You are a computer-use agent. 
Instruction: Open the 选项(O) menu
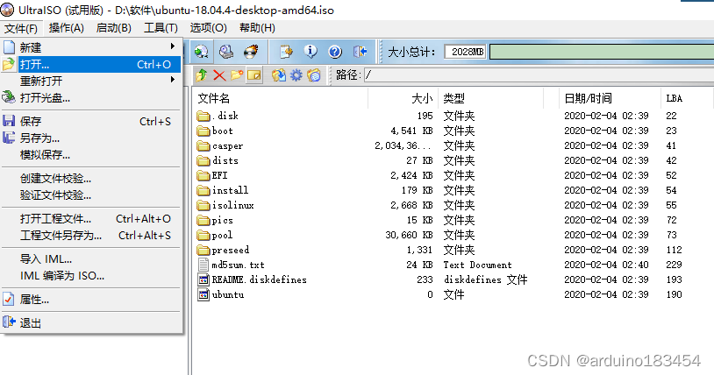pos(208,28)
